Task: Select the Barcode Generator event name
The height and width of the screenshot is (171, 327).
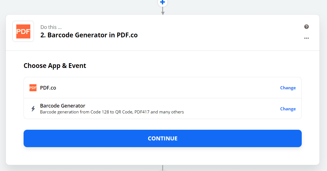Action: tap(63, 106)
